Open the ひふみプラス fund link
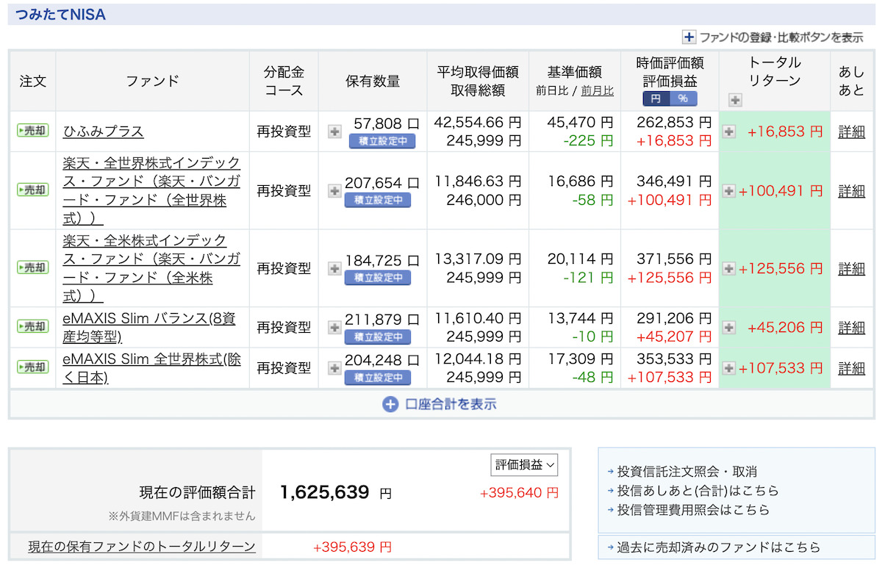Viewport: 882px width, 565px height. (103, 132)
